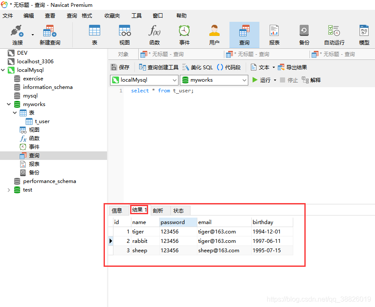The image size is (375, 307).
Task: Click the Text (文本) button
Action: coord(260,68)
